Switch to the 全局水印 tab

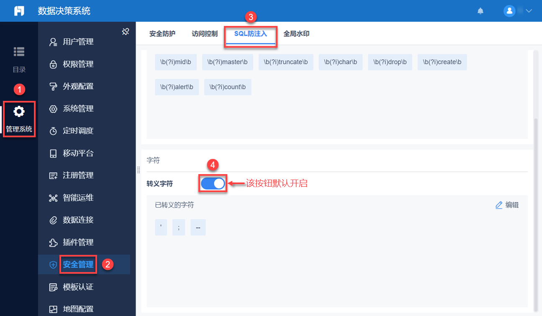296,34
